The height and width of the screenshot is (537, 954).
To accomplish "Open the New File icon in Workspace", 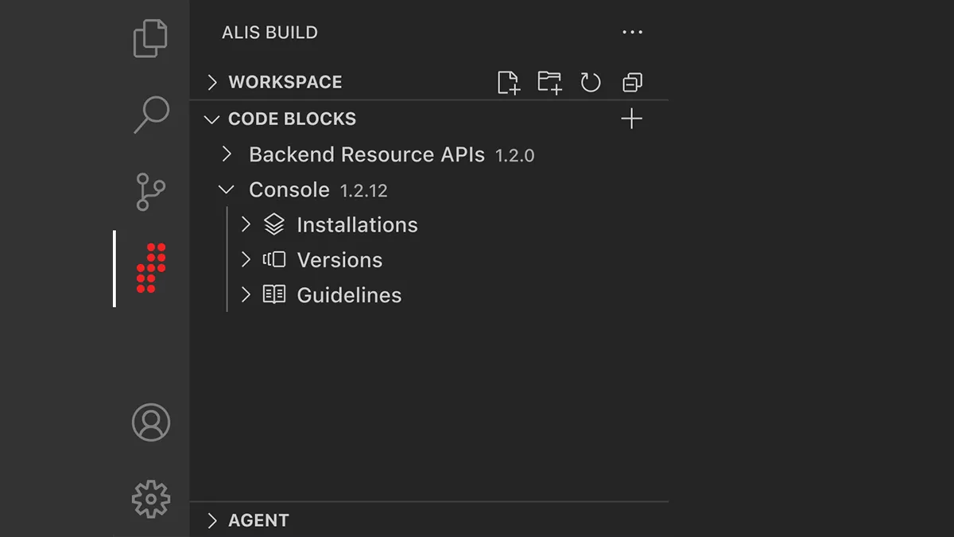I will 509,81.
